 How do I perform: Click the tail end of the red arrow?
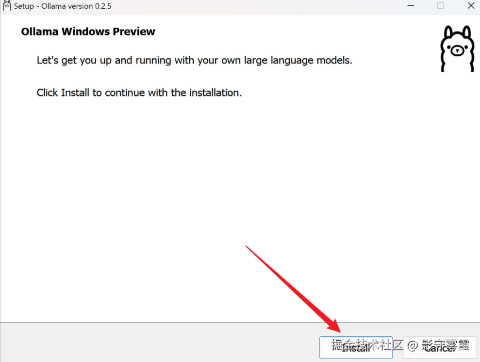click(247, 247)
